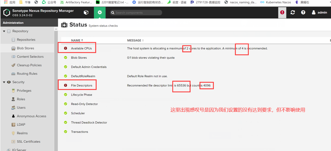Select the DefaultRoleRealm row
The image size is (331, 151).
click(x=194, y=76)
